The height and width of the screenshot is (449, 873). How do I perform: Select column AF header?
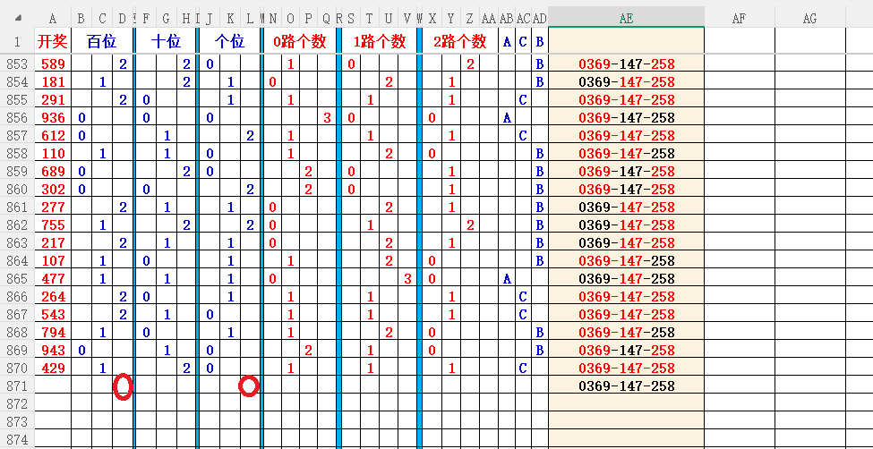(739, 19)
